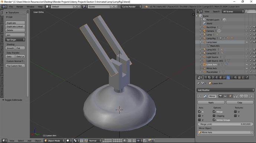Open the Object Constraints chain tab
256x143 pixels.
pyautogui.click(x=224, y=78)
